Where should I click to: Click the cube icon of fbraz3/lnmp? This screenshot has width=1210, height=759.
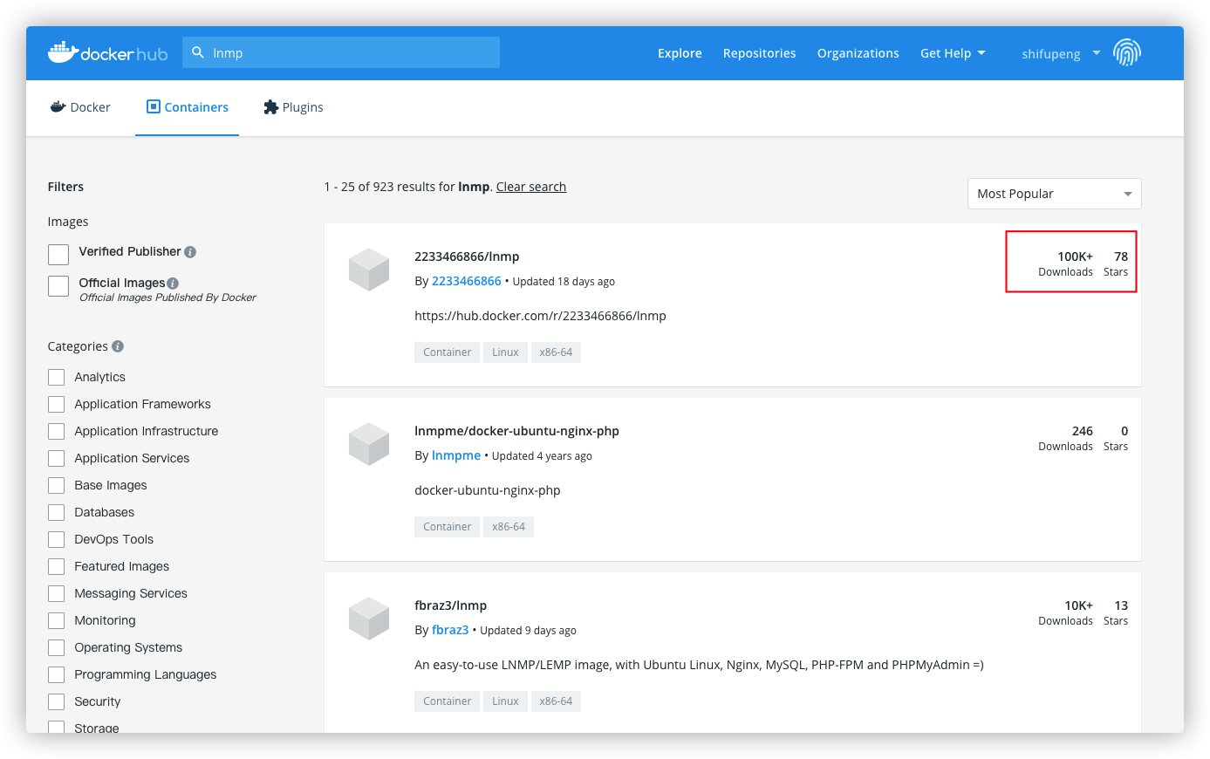click(x=369, y=619)
